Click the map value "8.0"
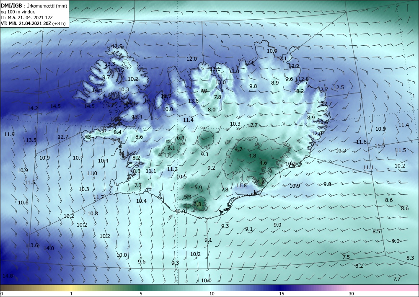The width and height of the screenshot is (419, 297). click(212, 109)
